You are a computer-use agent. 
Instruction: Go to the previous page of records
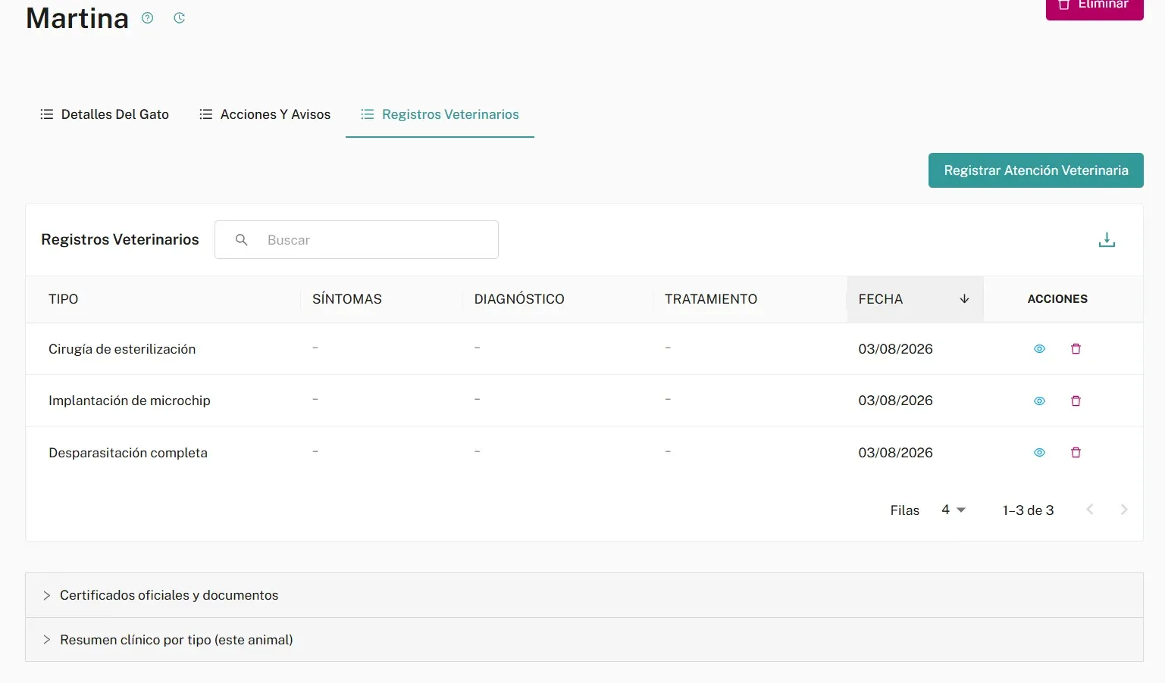click(1090, 510)
